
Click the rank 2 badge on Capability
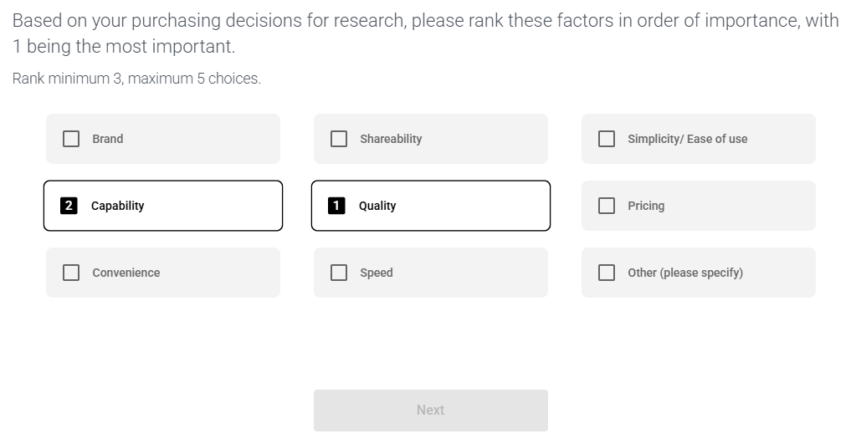click(69, 206)
